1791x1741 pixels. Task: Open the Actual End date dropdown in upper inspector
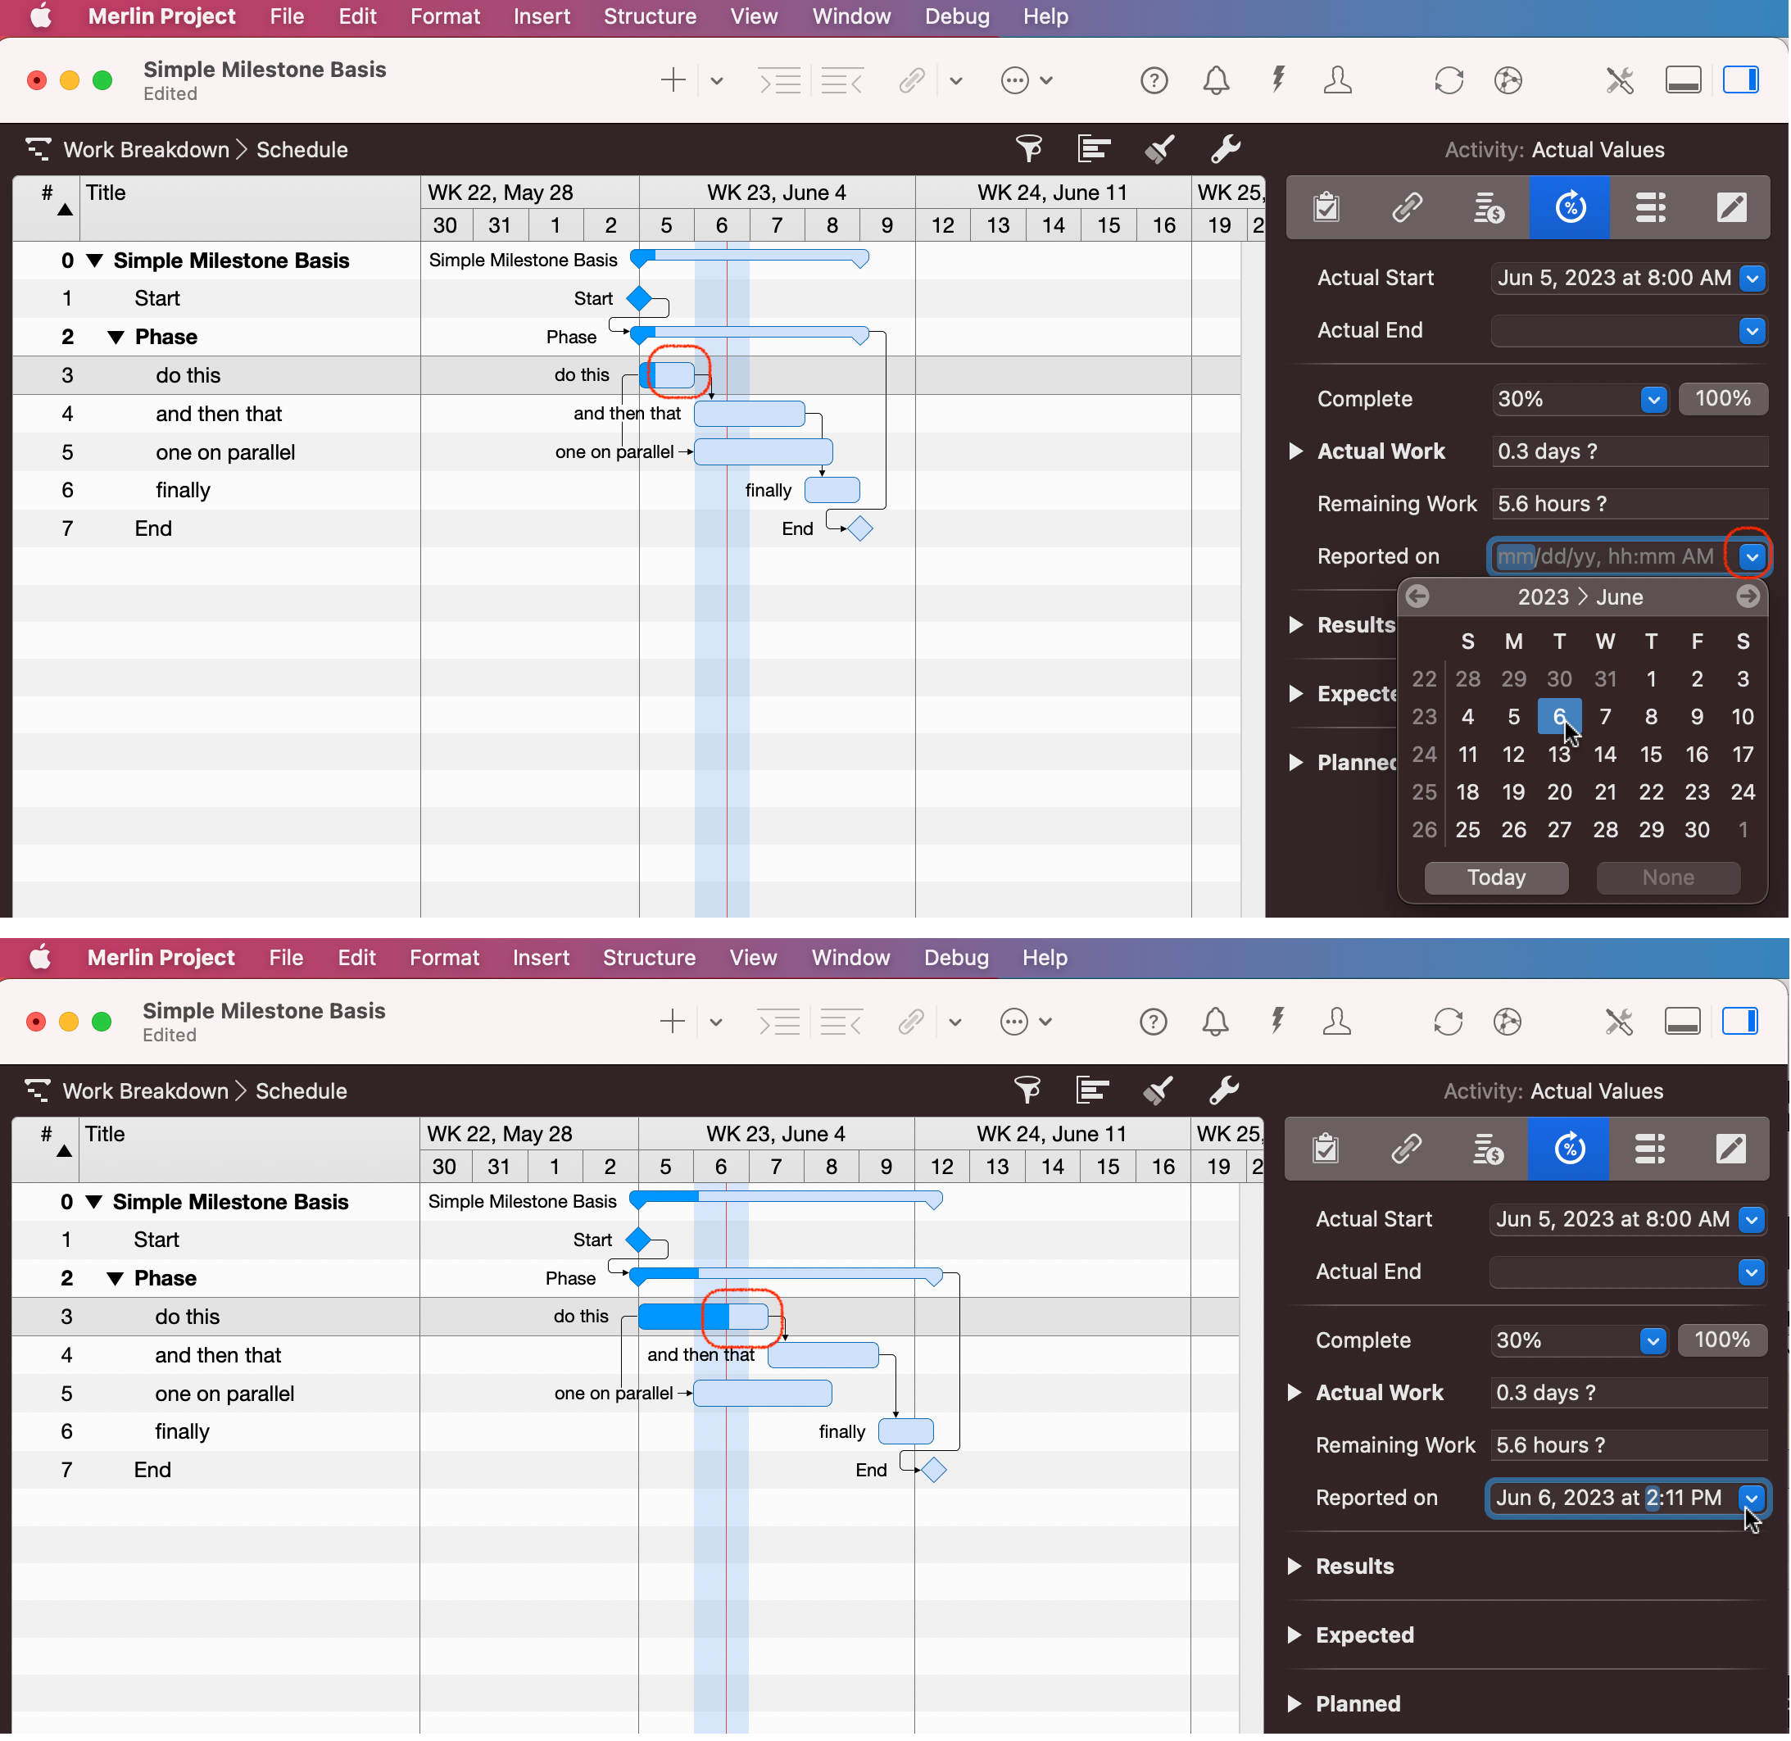coord(1753,331)
